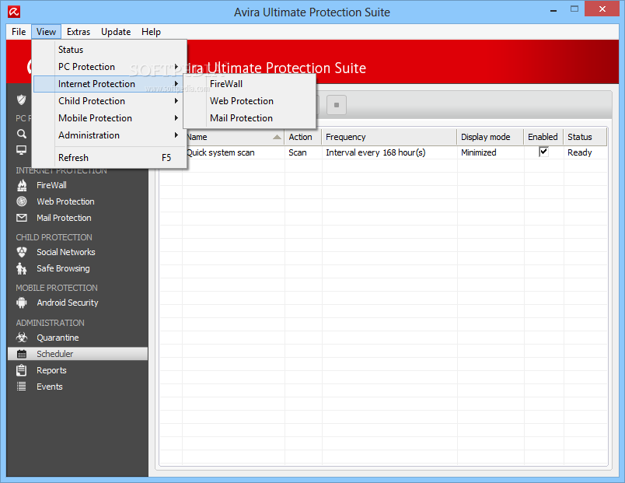The image size is (625, 483).
Task: Select Mobile Protection menu entry
Action: pos(110,118)
